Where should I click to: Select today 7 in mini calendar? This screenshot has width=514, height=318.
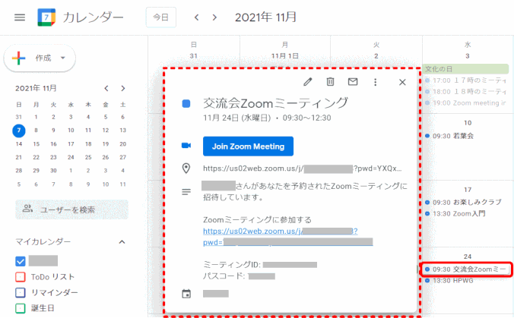click(19, 131)
